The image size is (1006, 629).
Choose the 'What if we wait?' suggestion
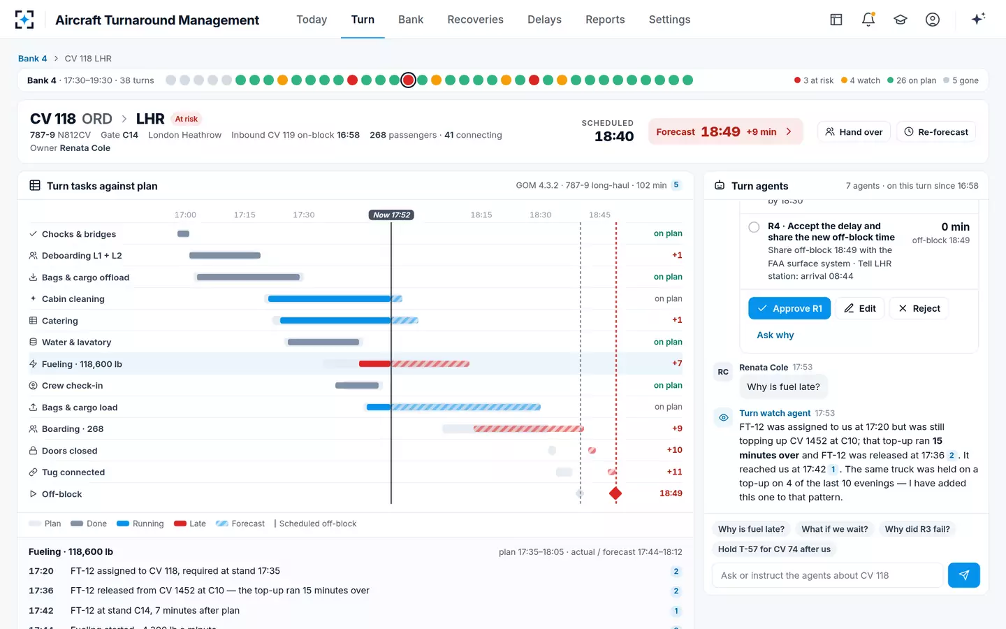point(834,529)
